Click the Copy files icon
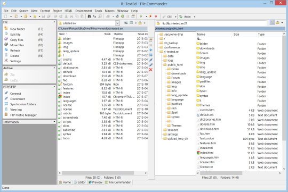Screen dimensions: 288x192 [6, 39]
